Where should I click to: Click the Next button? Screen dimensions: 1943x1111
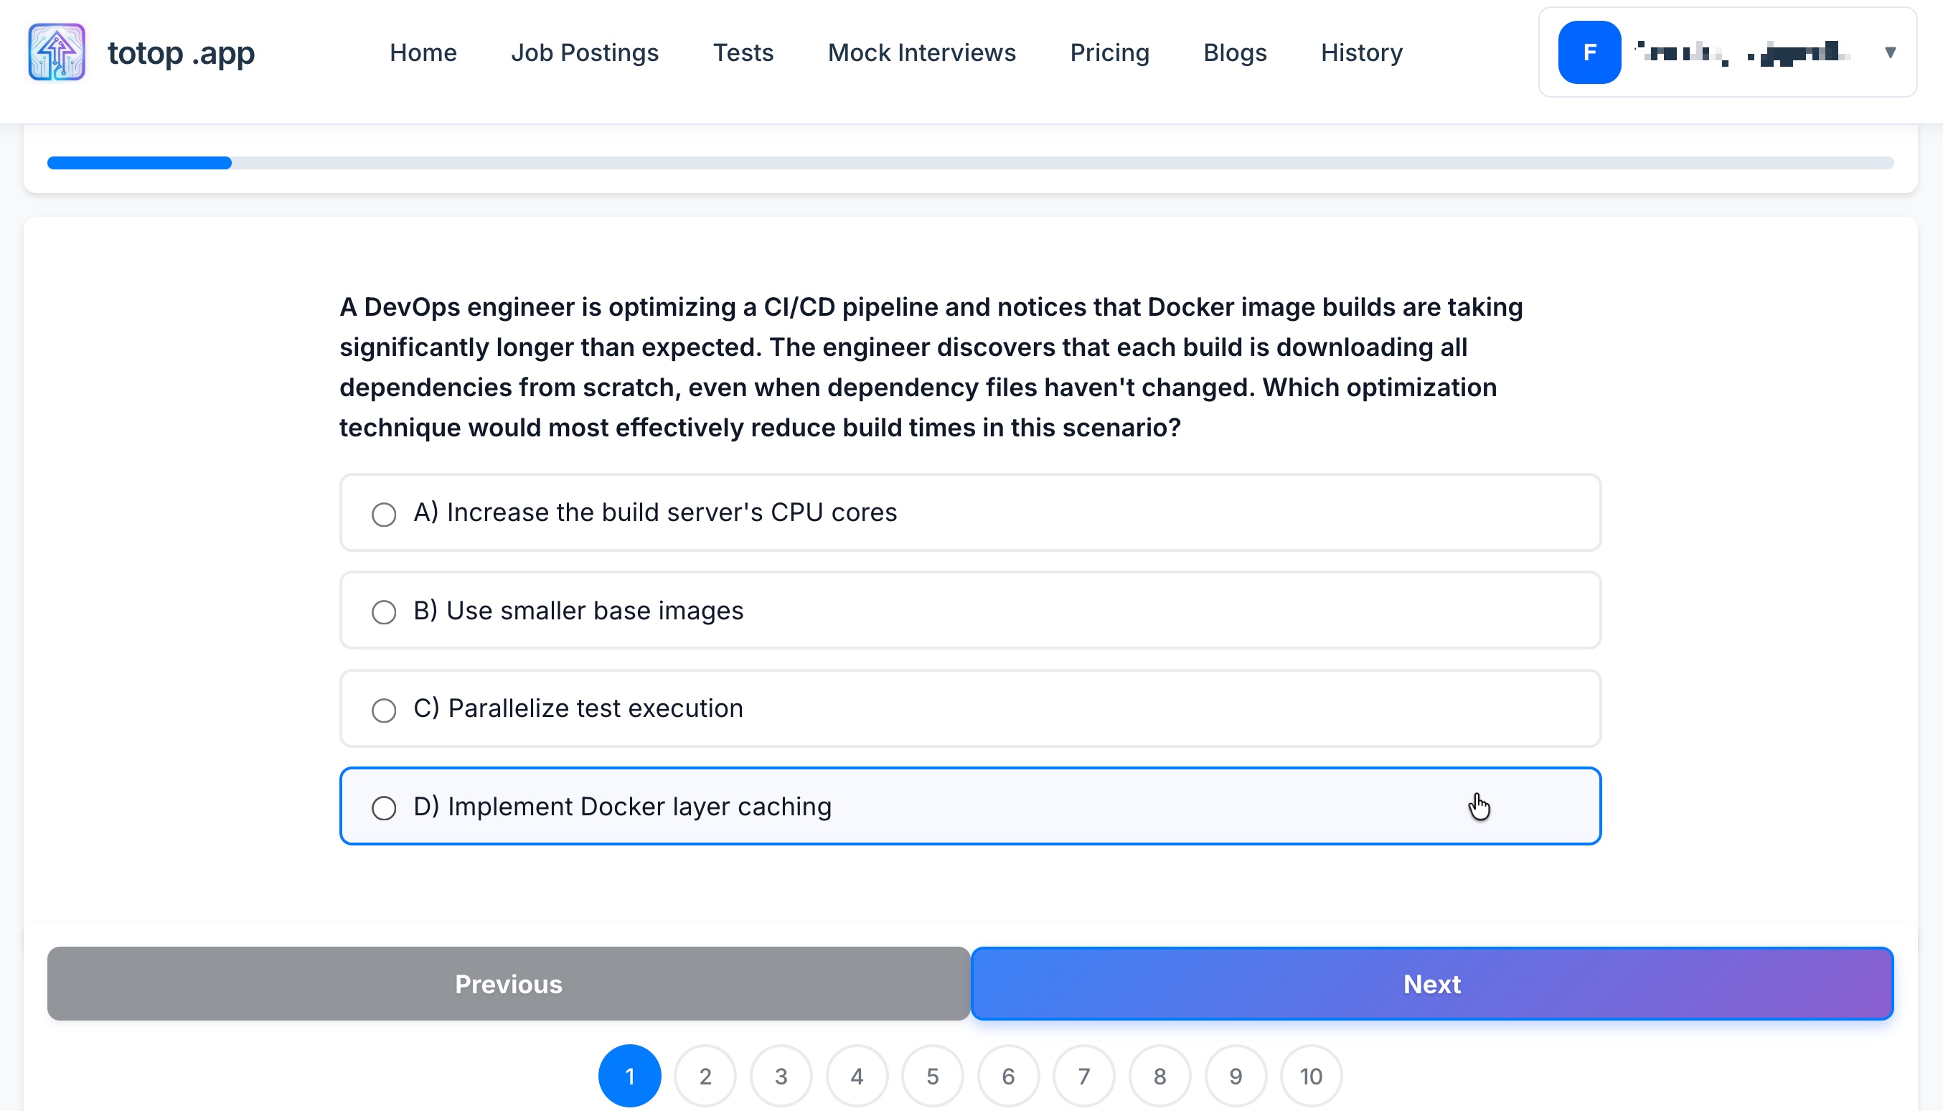click(1432, 983)
